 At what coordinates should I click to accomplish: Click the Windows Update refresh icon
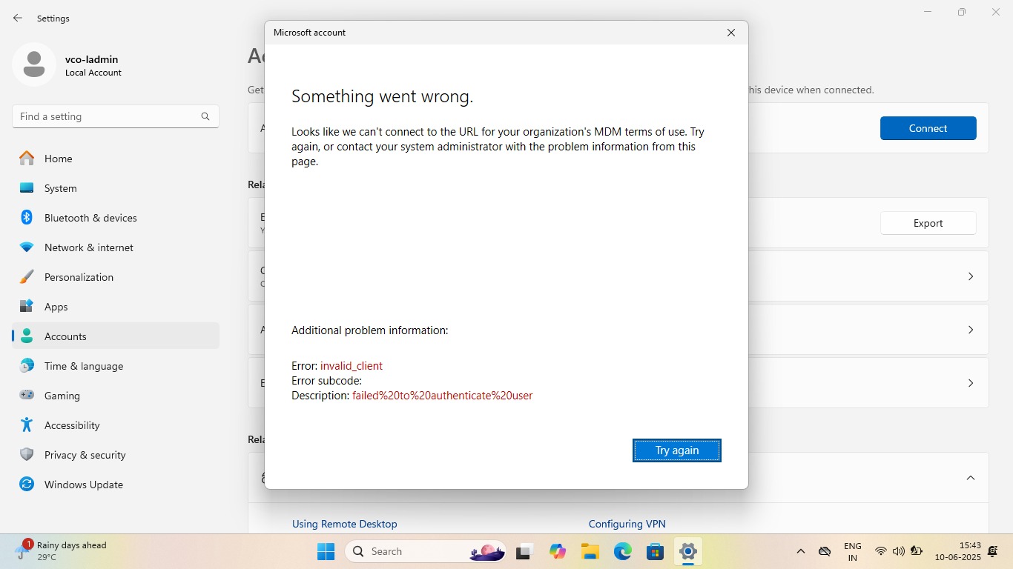pyautogui.click(x=27, y=484)
